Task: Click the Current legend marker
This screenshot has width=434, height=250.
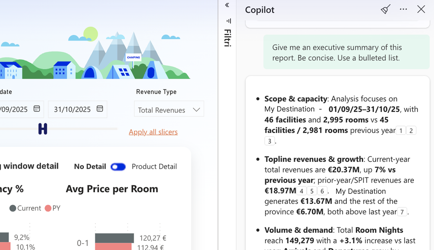Action: tap(13, 208)
